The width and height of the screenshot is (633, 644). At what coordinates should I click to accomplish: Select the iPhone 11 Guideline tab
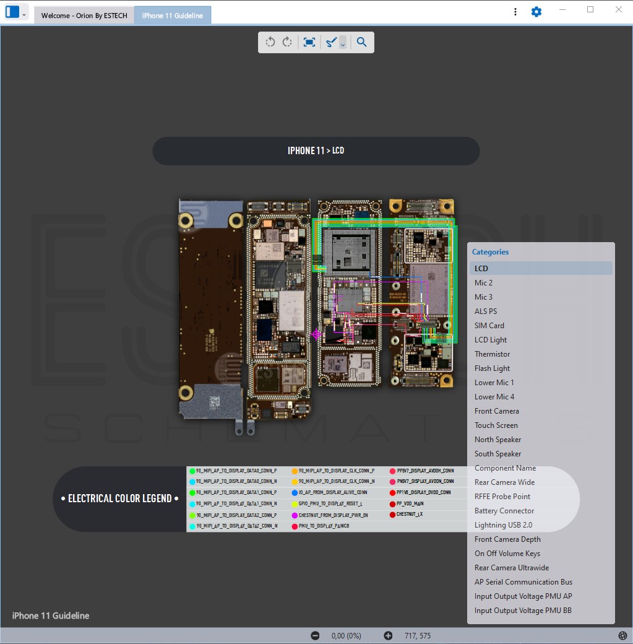[173, 15]
